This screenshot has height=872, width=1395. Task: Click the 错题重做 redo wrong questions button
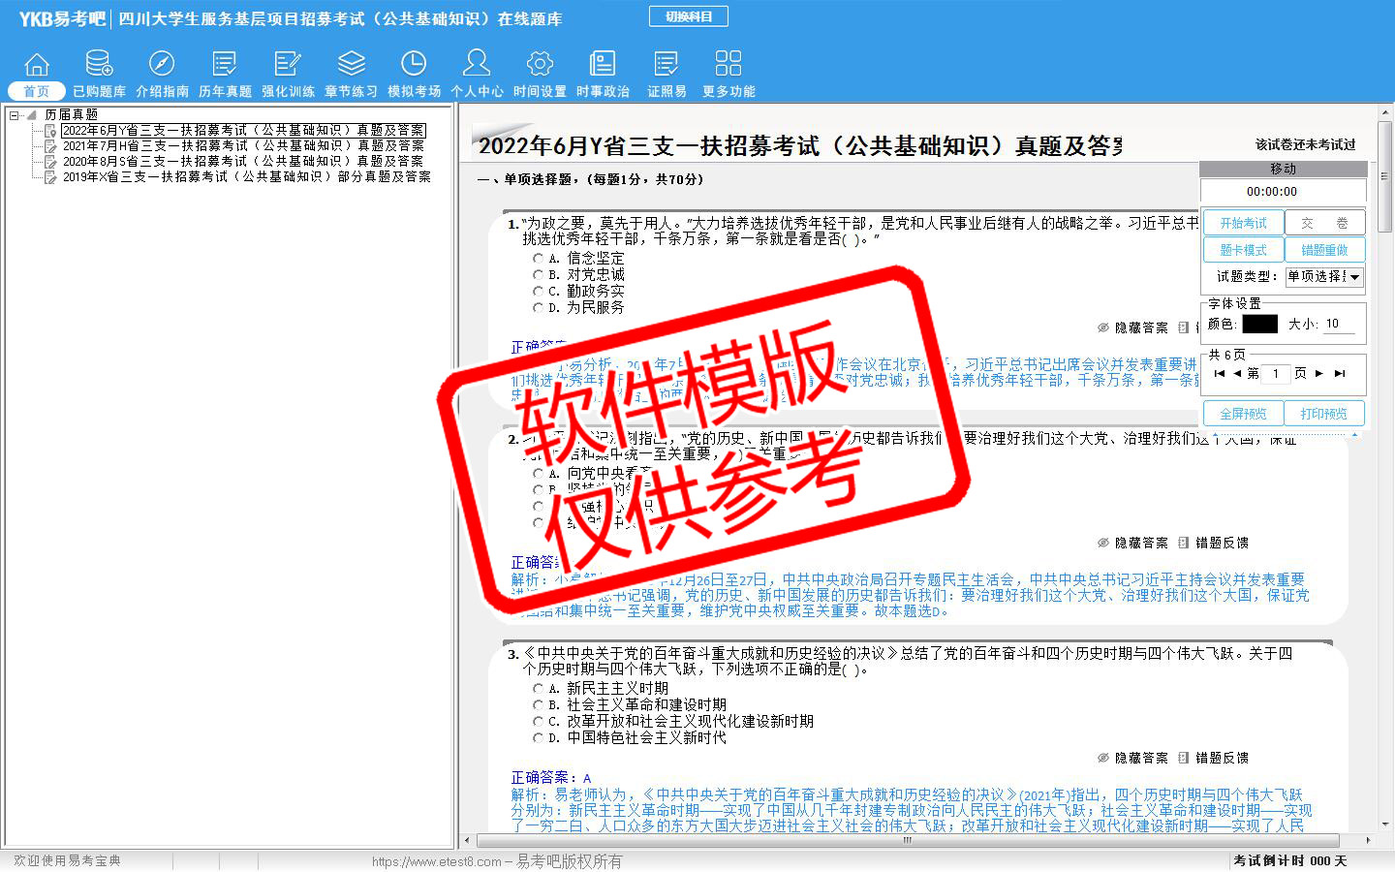(1324, 250)
